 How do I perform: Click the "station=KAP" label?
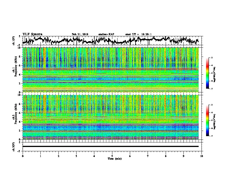(106, 34)
